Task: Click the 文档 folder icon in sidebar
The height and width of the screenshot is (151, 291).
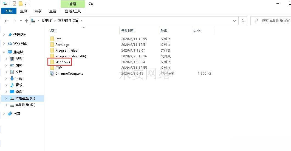Action: point(12,72)
